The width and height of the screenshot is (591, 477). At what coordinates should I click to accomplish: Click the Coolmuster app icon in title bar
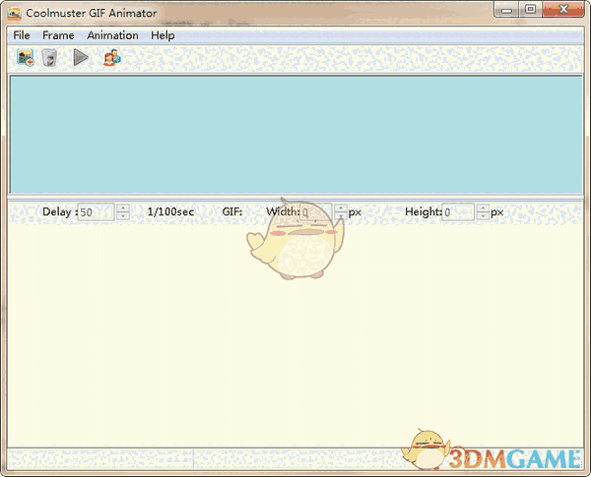[x=15, y=14]
